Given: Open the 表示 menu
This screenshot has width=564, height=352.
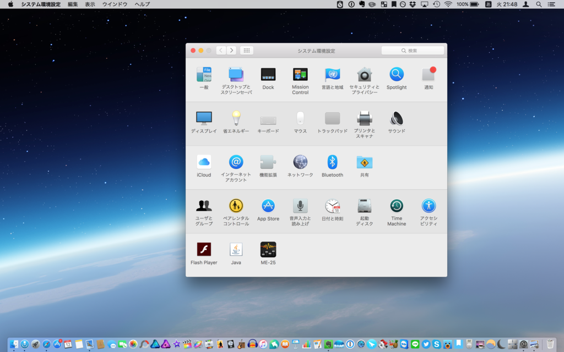Looking at the screenshot, I should tap(90, 4).
